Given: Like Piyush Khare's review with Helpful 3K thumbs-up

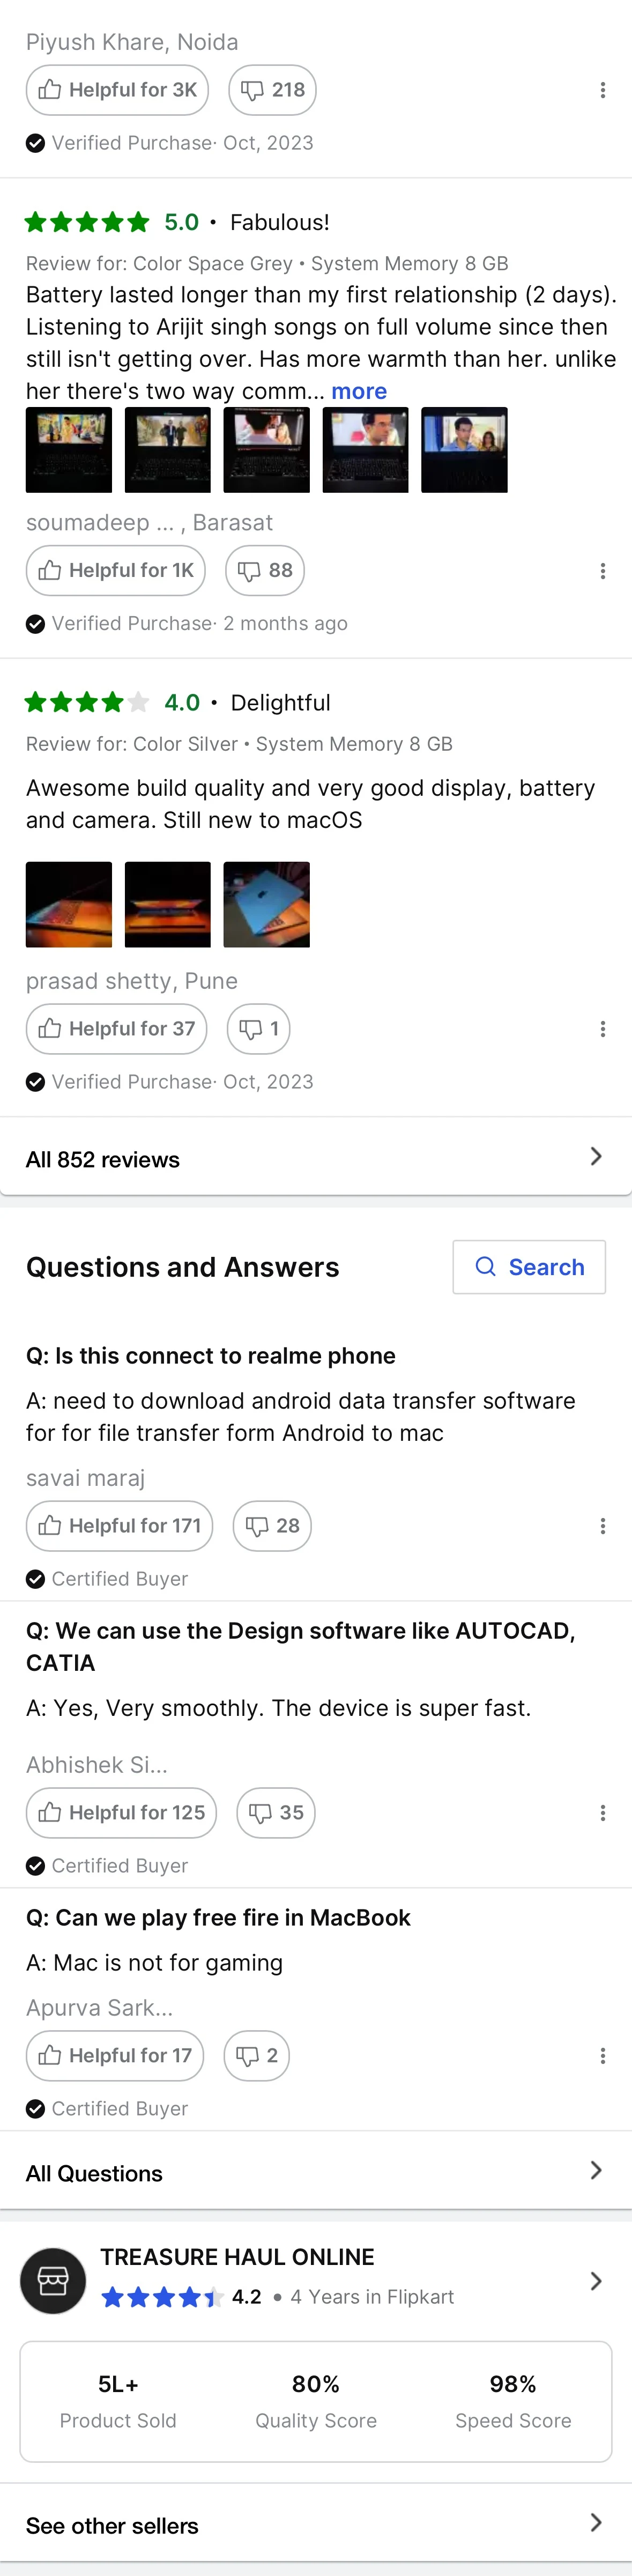Looking at the screenshot, I should [117, 90].
